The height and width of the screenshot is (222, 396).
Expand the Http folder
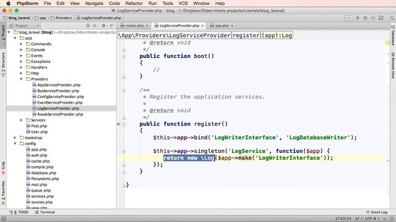click(21, 73)
